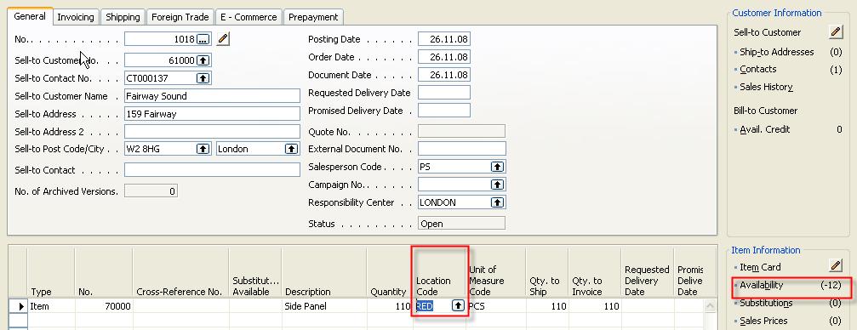Switch to the Foreign Trade tab
Screen dimensions: 857x330
pyautogui.click(x=180, y=17)
